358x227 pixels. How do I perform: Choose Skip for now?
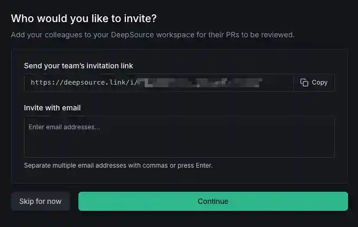coord(41,201)
